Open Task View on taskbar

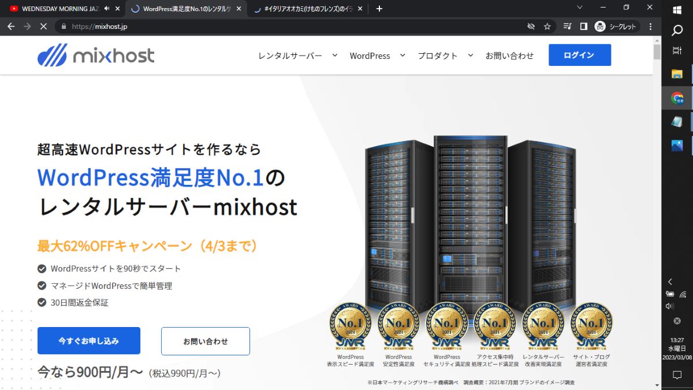(x=677, y=51)
